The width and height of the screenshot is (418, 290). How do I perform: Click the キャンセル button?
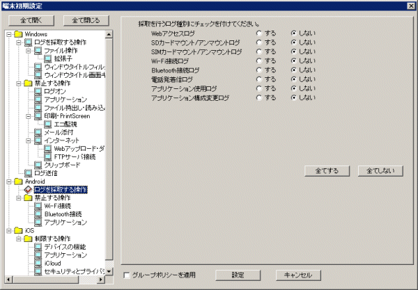pos(298,275)
